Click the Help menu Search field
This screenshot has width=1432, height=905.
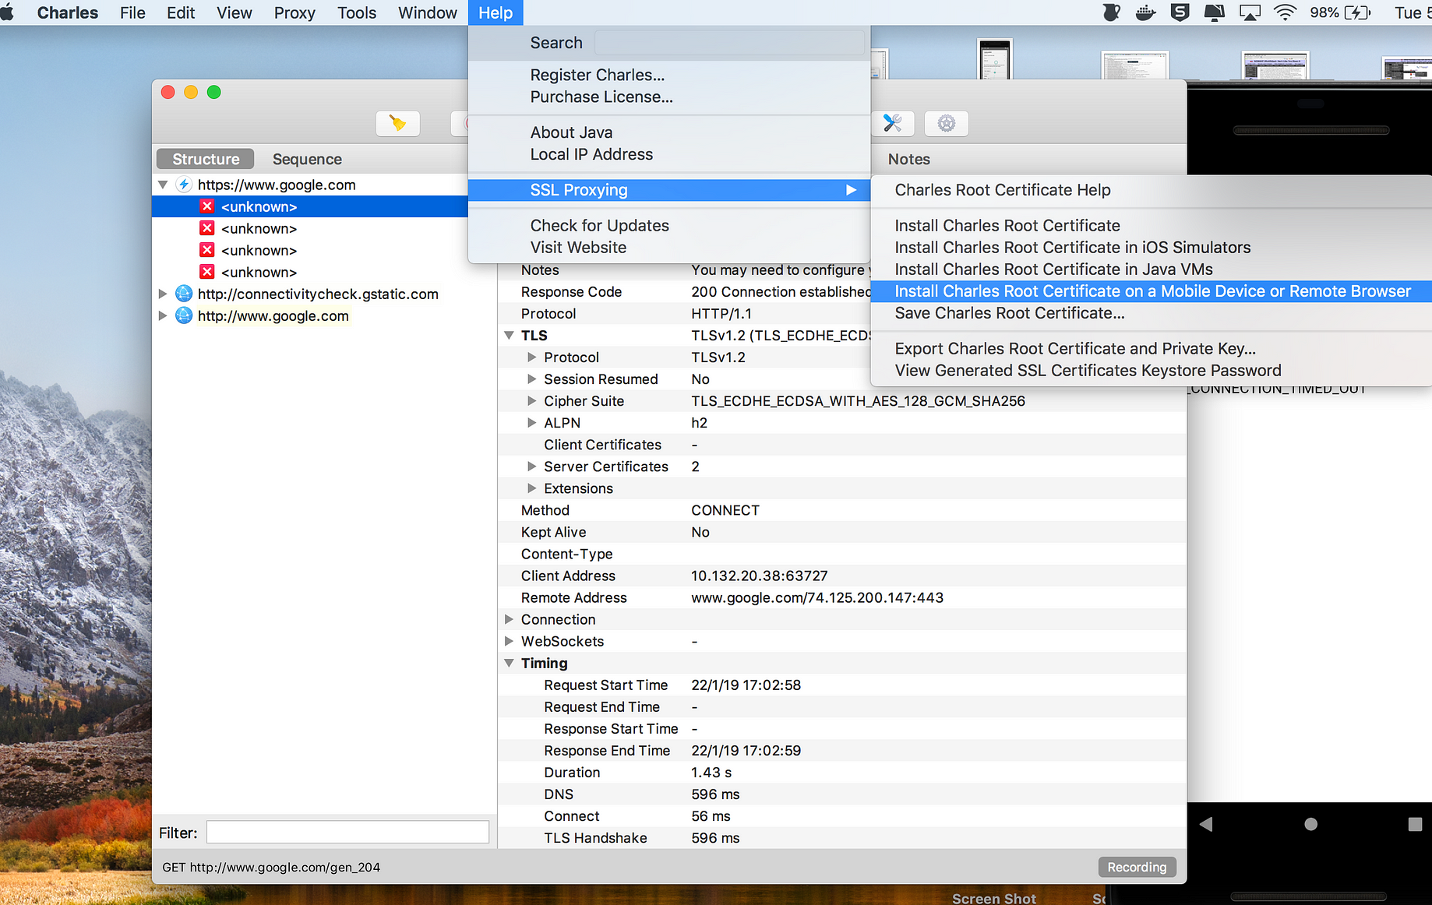coord(729,43)
